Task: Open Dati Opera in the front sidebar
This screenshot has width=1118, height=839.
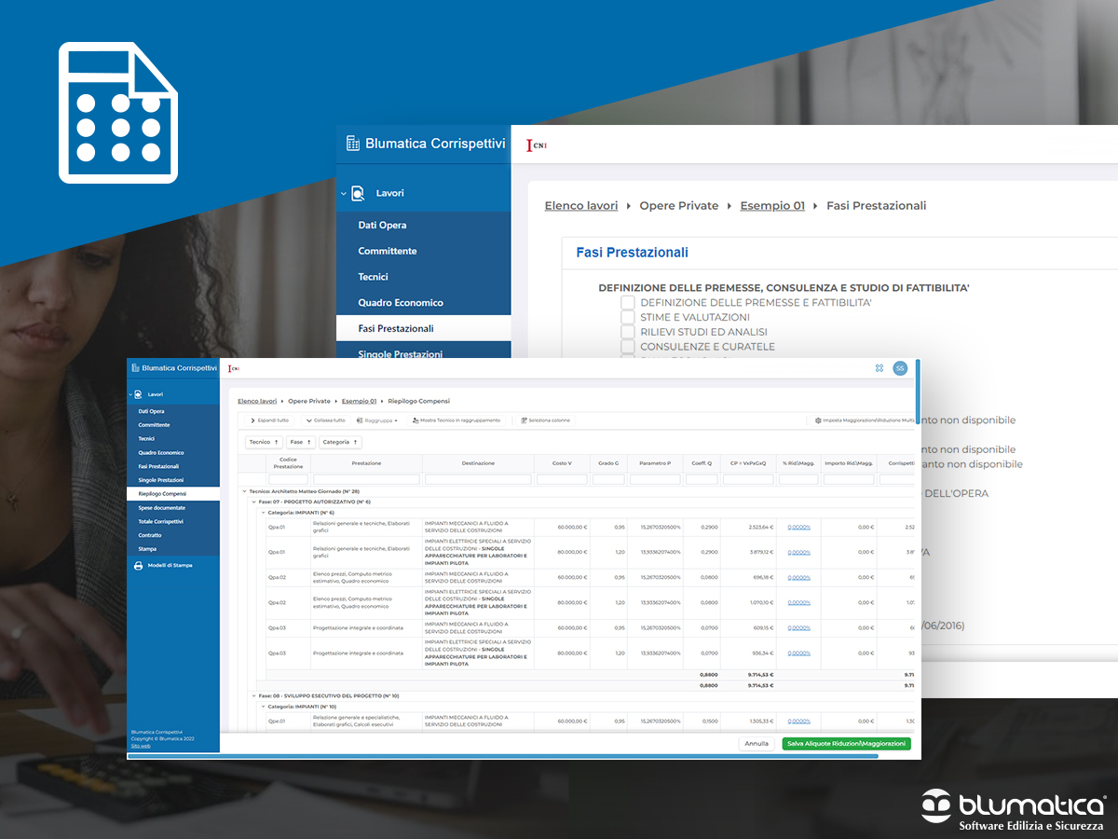Action: (x=151, y=411)
